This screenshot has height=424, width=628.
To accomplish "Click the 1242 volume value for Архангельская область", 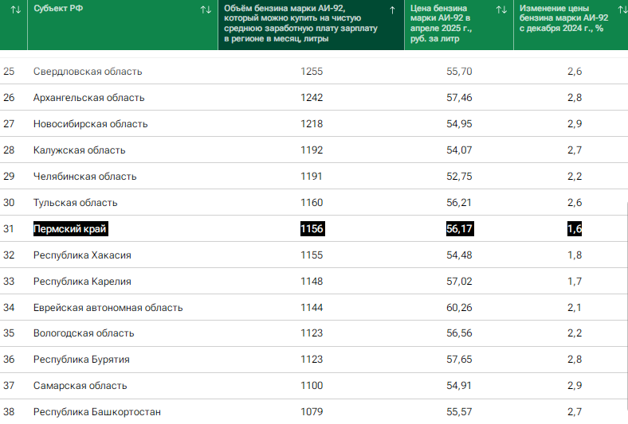I will pos(312,98).
